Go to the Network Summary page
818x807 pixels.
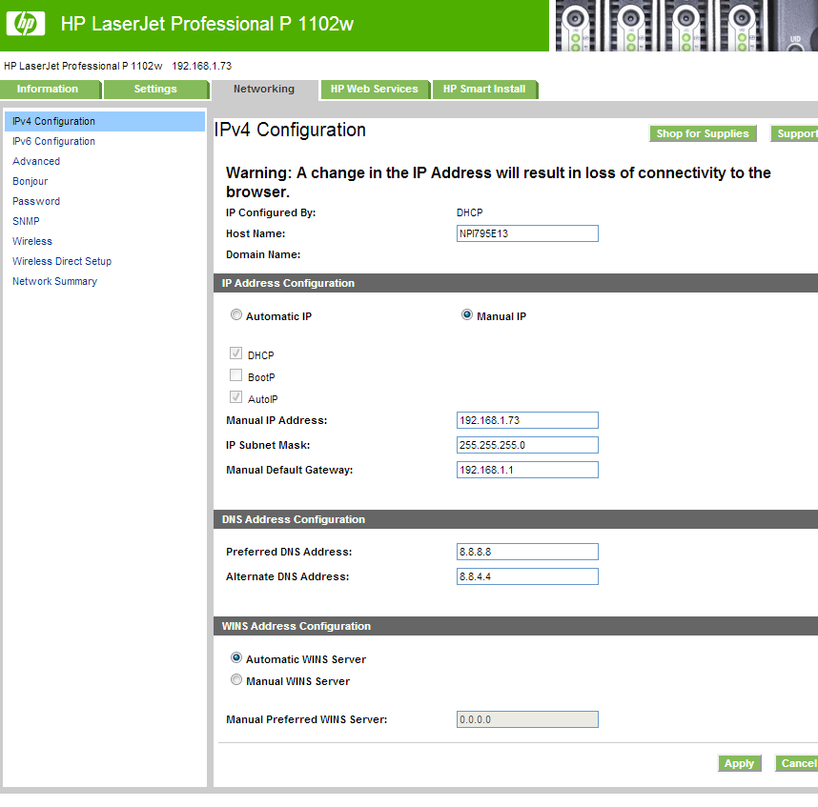click(54, 281)
